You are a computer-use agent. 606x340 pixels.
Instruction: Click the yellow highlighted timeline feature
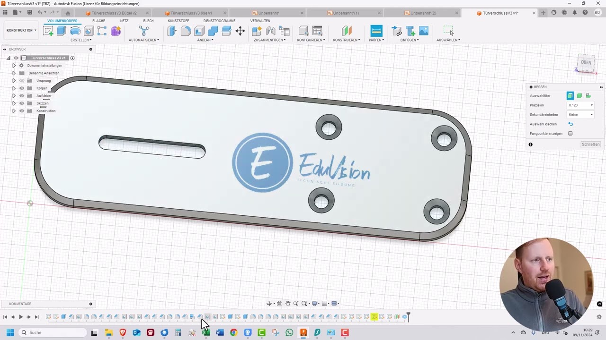tap(374, 317)
